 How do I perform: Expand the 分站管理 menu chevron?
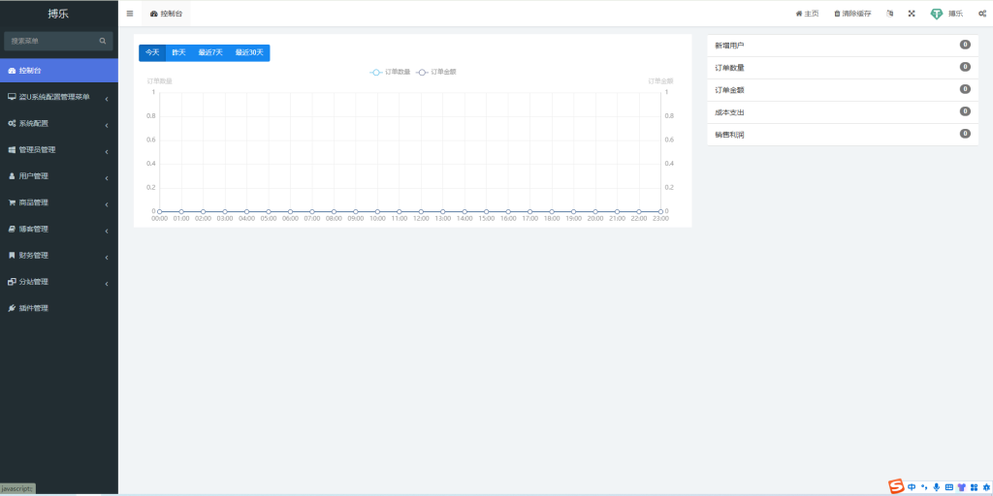point(107,284)
